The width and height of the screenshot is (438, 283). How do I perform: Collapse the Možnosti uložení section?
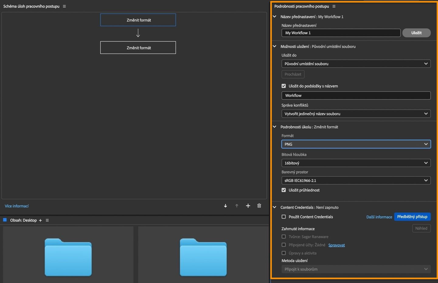pyautogui.click(x=274, y=46)
